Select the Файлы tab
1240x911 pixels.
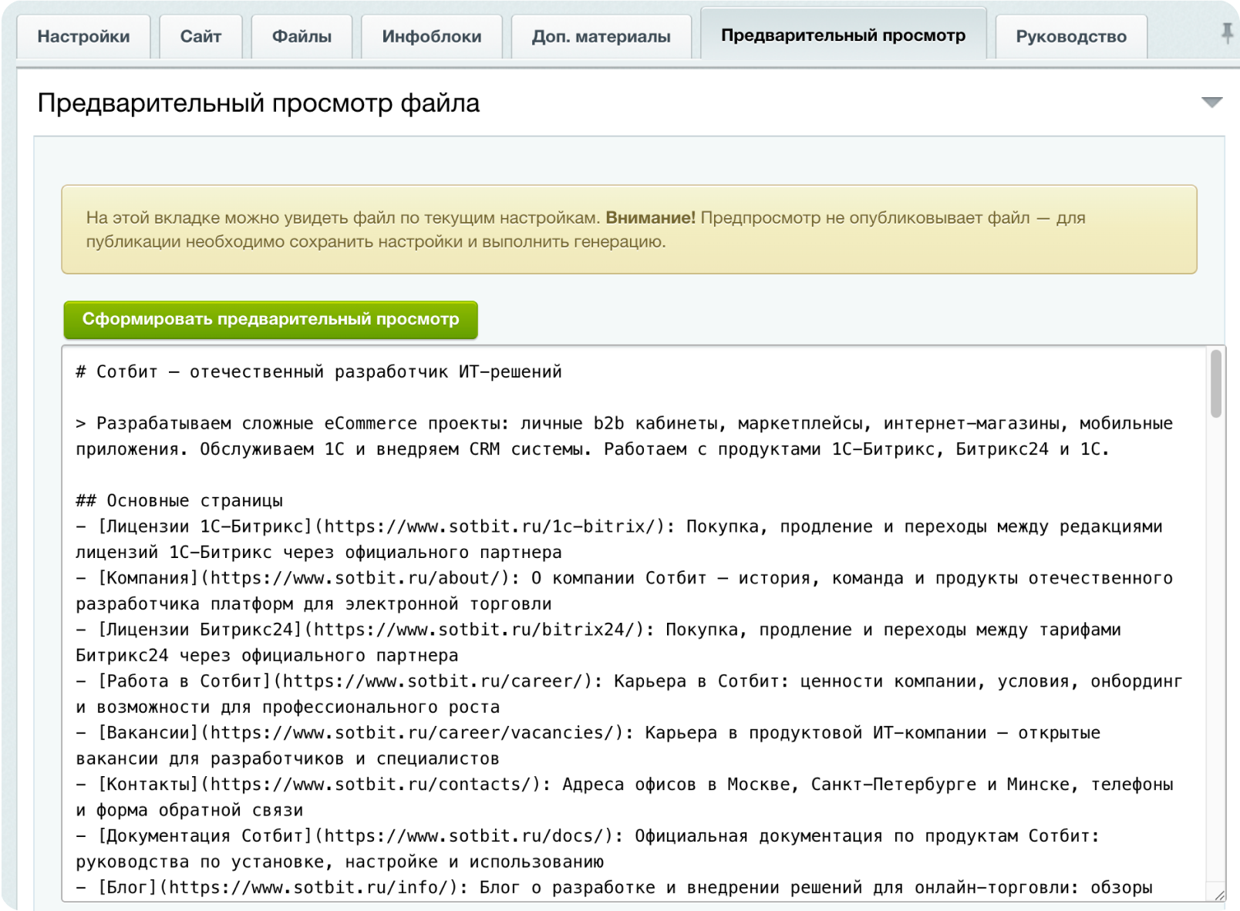point(302,35)
